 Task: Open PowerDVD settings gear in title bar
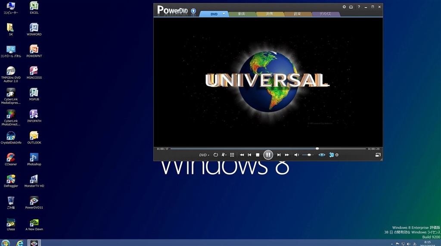click(x=344, y=7)
